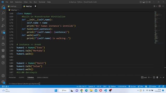The width and height of the screenshot is (166, 93).
Task: Open the paw-shaped extension view in activity bar
Action: [x=3, y=50]
